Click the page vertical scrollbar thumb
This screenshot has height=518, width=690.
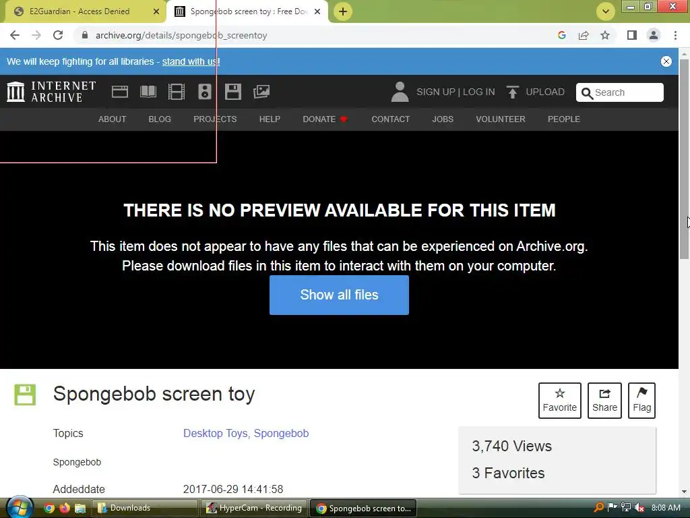click(x=685, y=159)
